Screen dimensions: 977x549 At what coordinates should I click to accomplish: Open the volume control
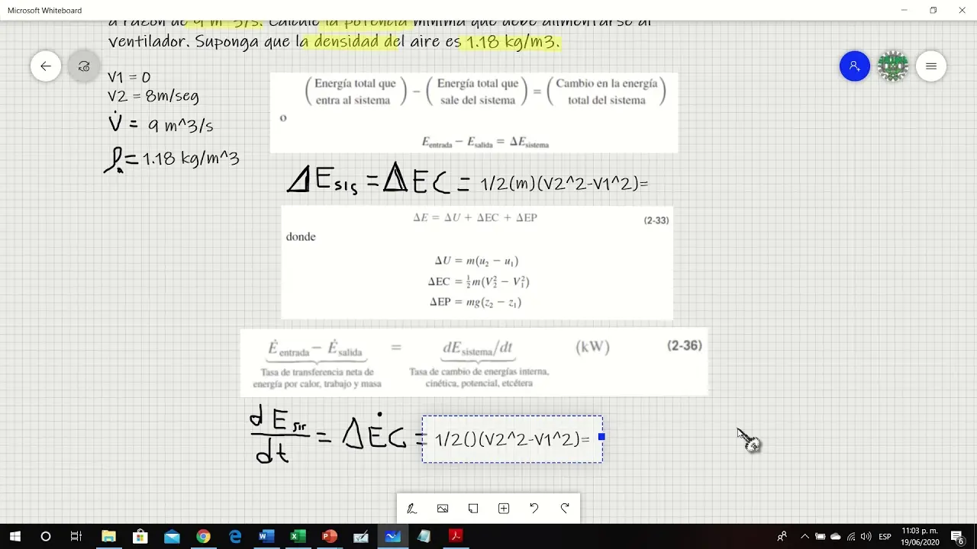[866, 537]
